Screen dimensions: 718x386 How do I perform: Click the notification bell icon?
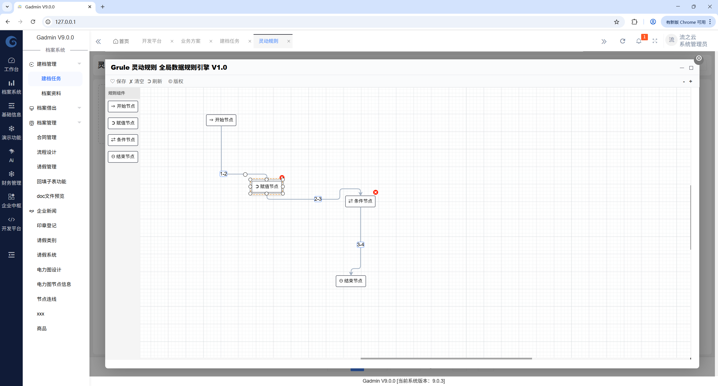pos(639,41)
